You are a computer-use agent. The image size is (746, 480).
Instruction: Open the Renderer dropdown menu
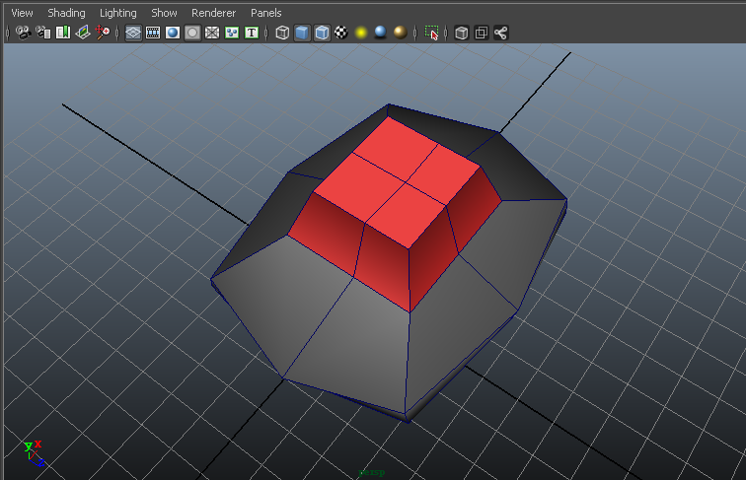pos(213,13)
